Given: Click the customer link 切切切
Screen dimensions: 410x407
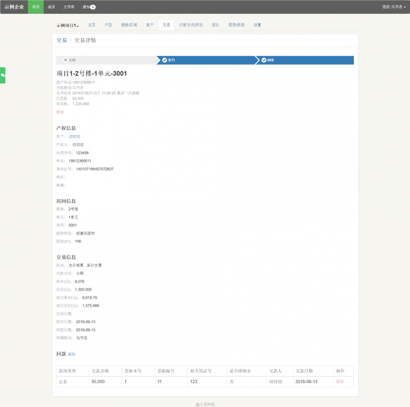Looking at the screenshot, I should [74, 137].
